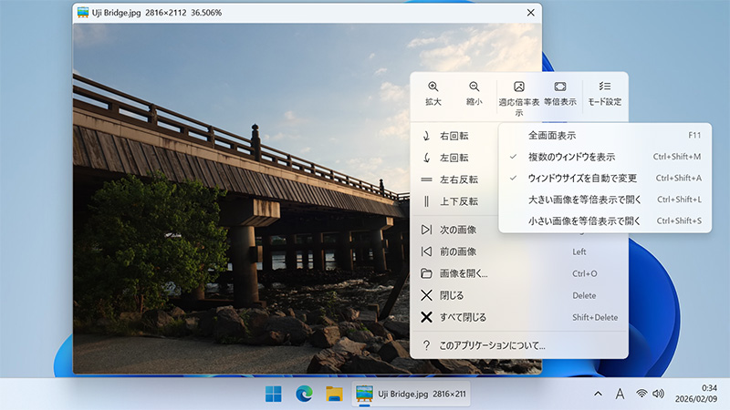
Task: Click すべて閉じる to close all
Action: coord(463,317)
